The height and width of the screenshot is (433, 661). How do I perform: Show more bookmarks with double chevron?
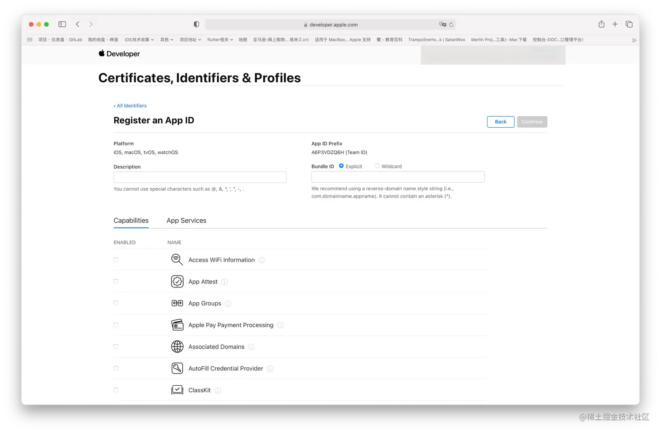click(x=634, y=40)
